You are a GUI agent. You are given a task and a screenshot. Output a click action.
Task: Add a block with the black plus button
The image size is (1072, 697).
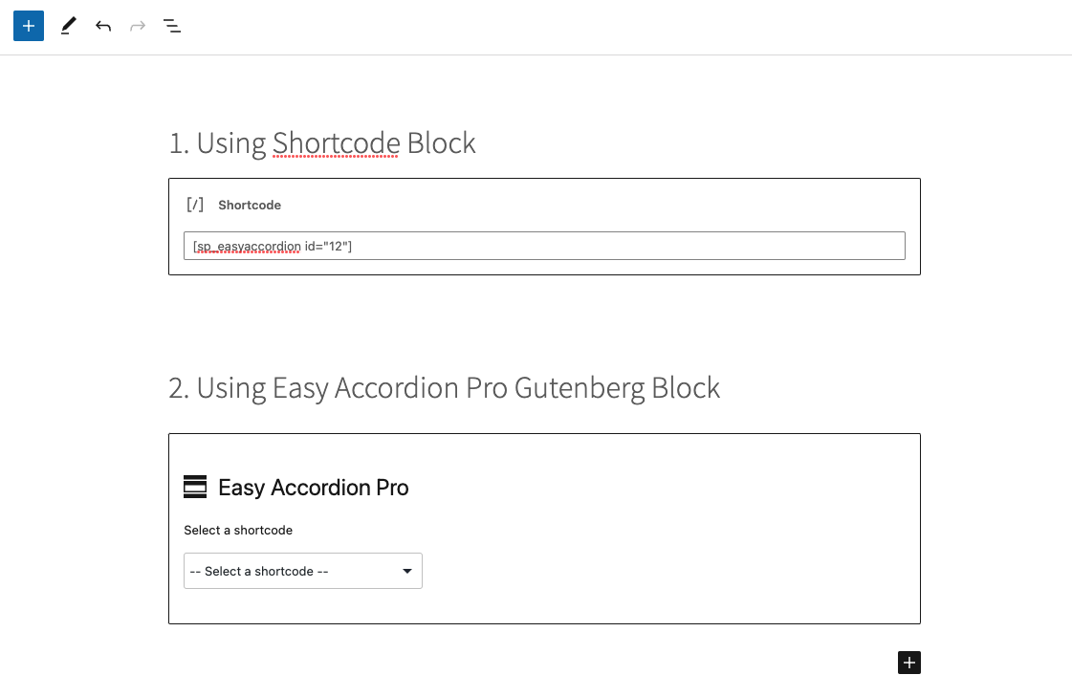pos(909,663)
